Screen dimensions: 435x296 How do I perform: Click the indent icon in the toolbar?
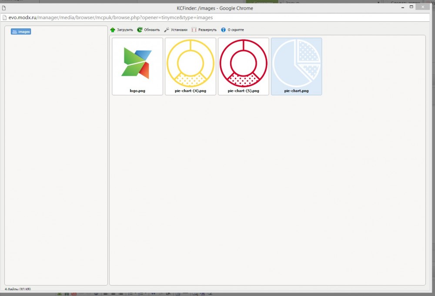168,293
